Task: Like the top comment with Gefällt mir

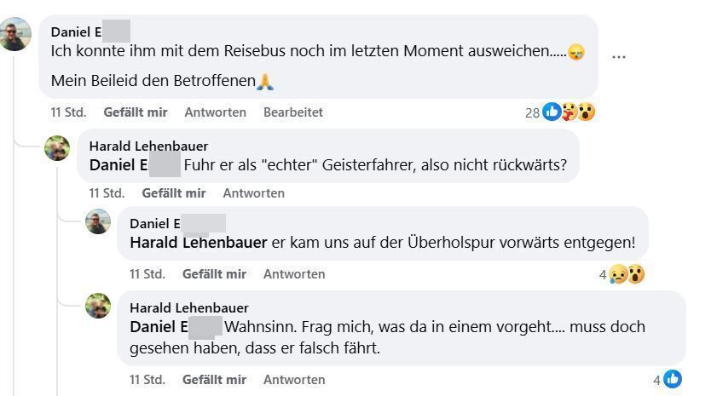Action: point(136,112)
